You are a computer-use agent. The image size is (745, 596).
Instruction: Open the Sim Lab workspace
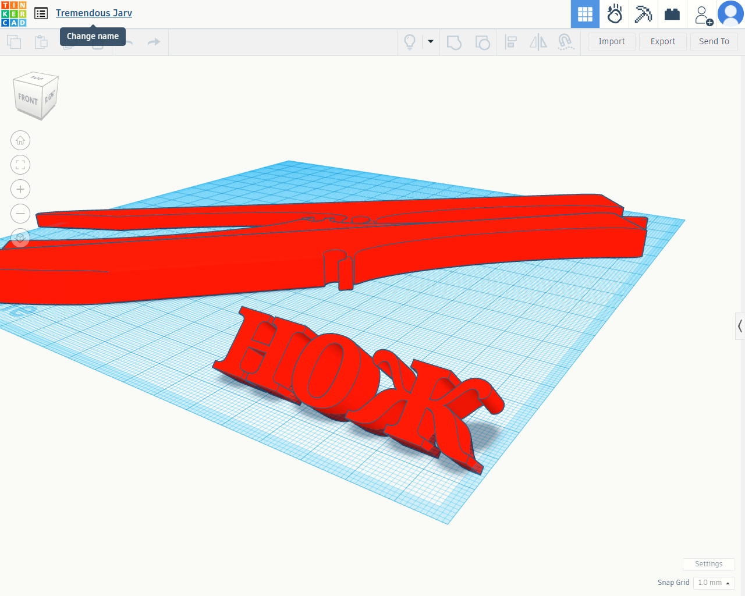click(x=615, y=14)
